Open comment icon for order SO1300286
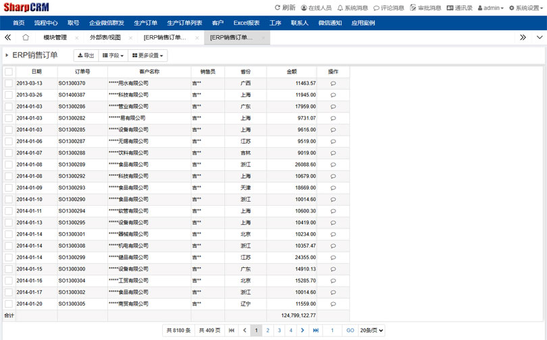The image size is (547, 340). (x=333, y=107)
